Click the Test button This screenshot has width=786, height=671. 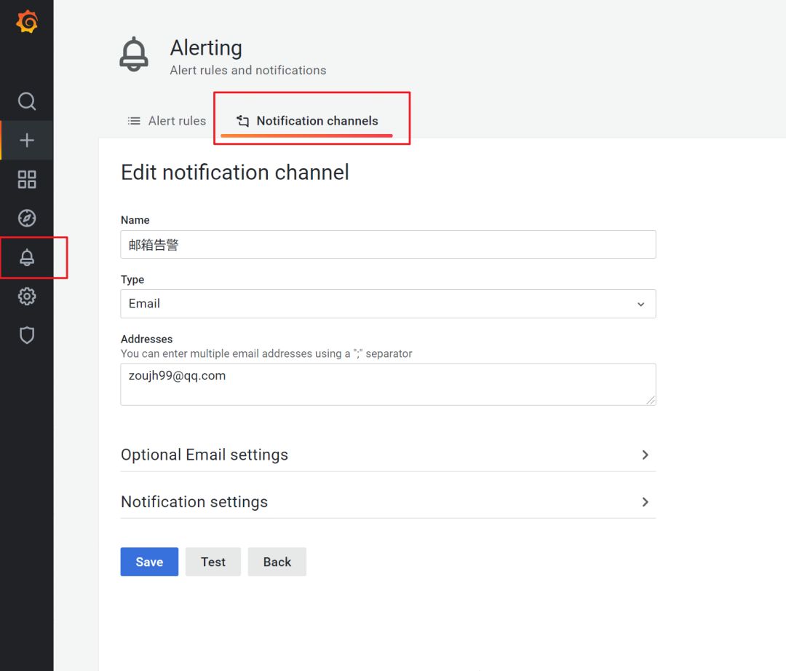213,562
